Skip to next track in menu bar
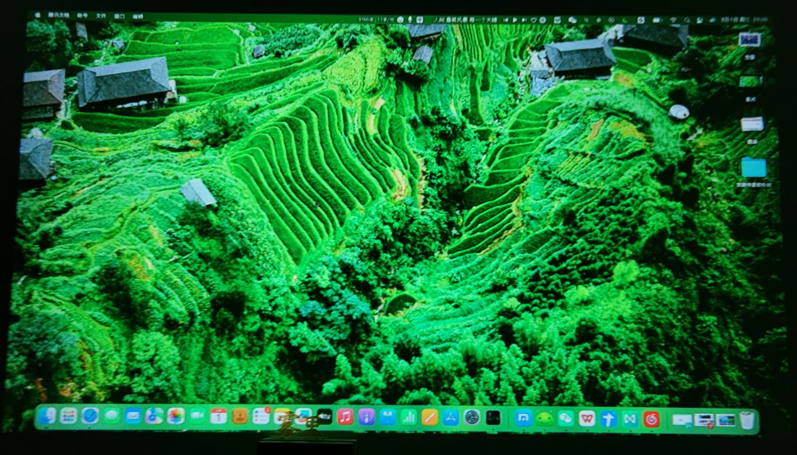Image resolution: width=797 pixels, height=455 pixels. (525, 19)
